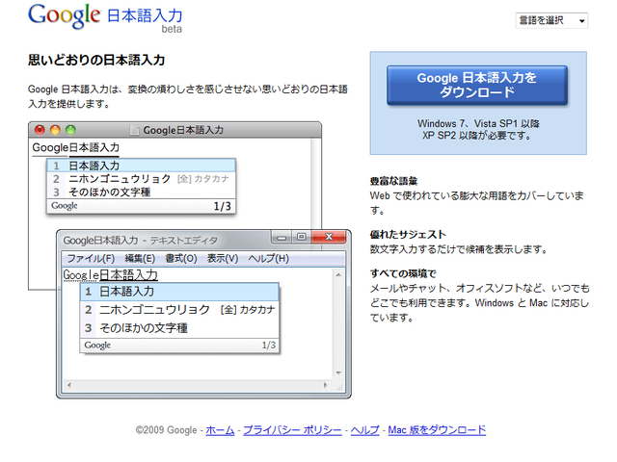Click the green zoom dot in Mac window
Viewport: 617px width, 462px height.
70,130
